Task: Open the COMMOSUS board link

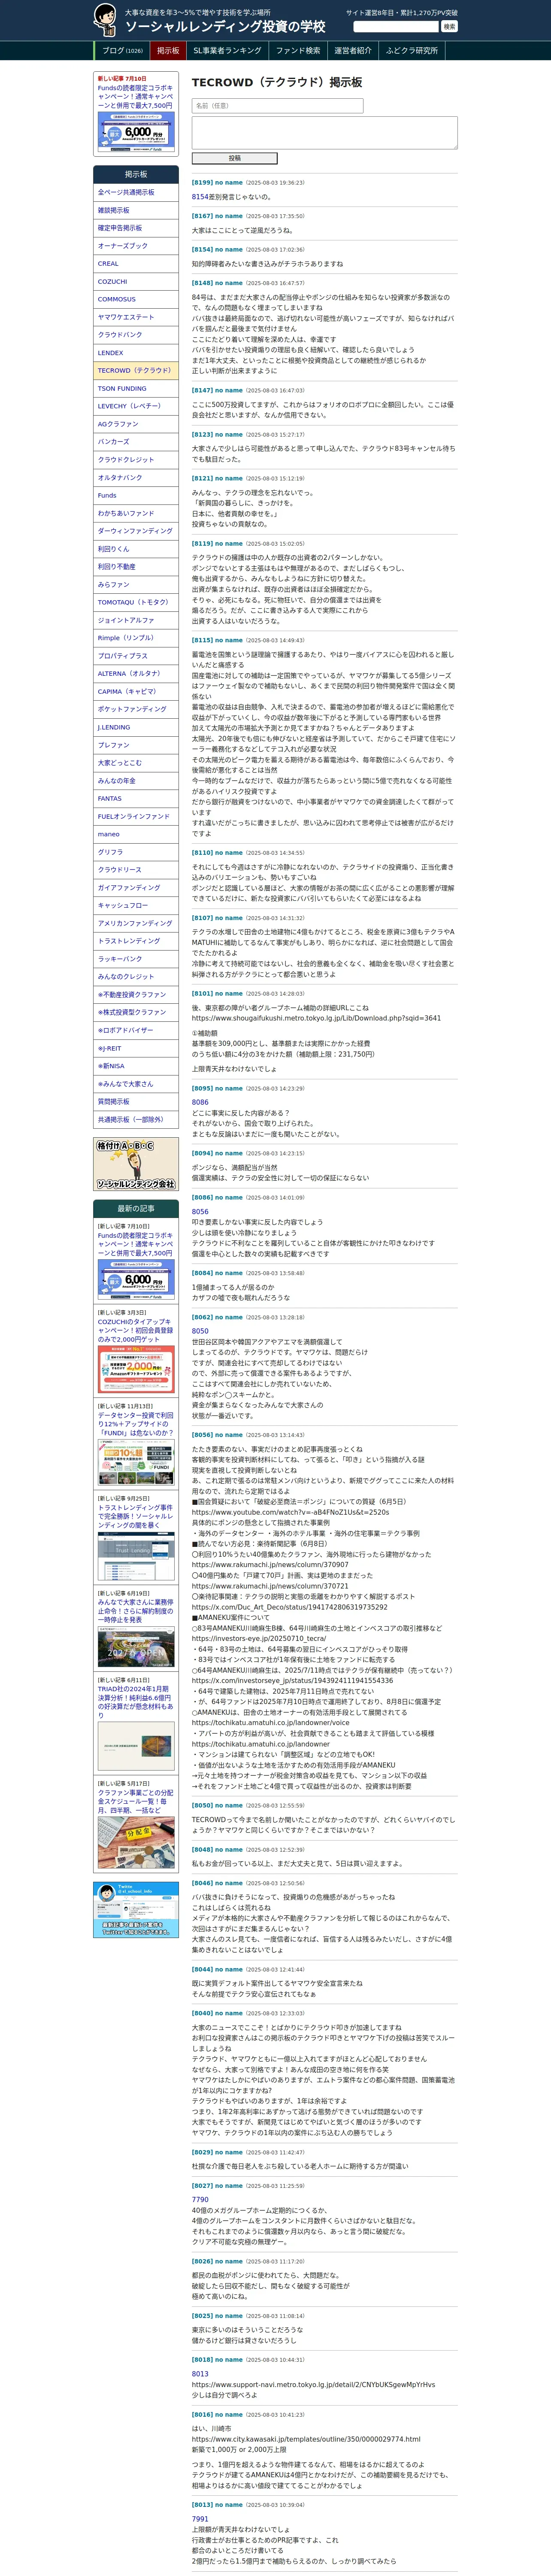Action: [136, 299]
